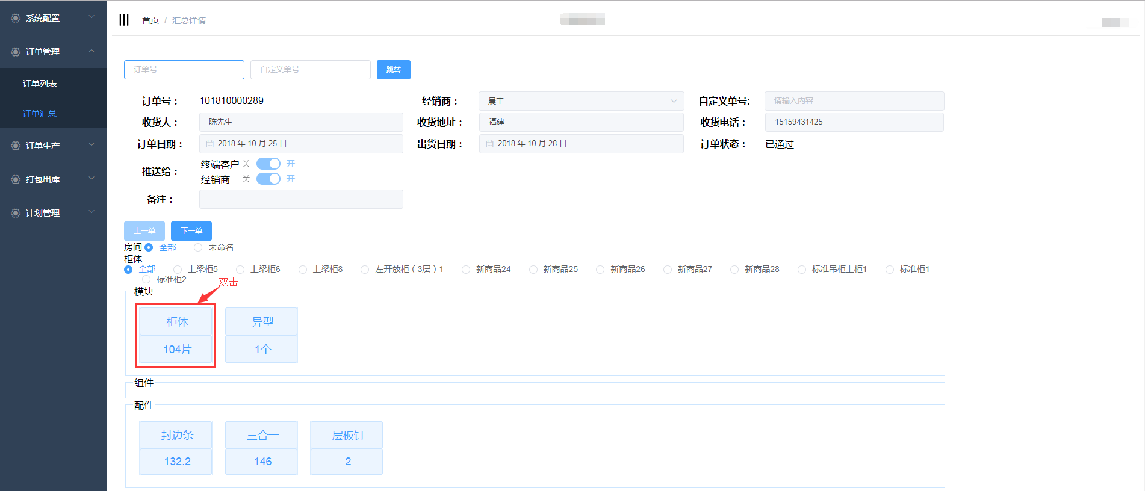Open 订单汇总 in the sidebar
1145x491 pixels.
tap(40, 114)
